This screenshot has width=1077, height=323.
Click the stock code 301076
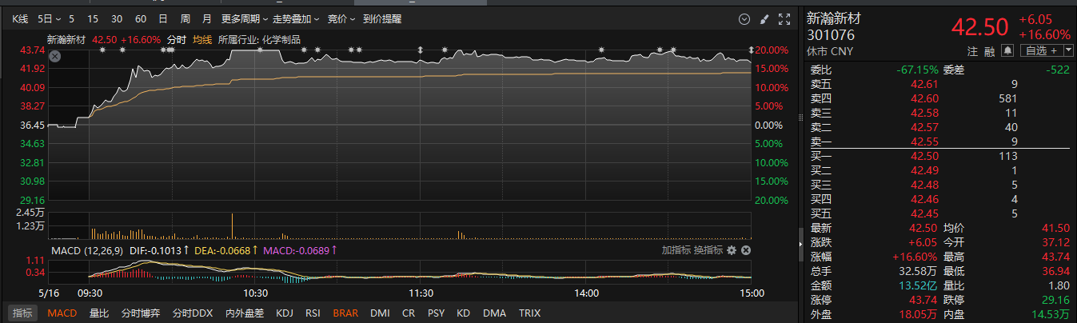831,35
